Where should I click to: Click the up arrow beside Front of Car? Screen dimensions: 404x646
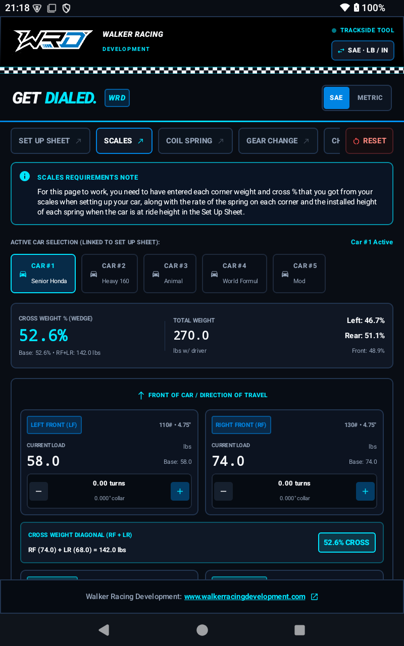point(141,395)
